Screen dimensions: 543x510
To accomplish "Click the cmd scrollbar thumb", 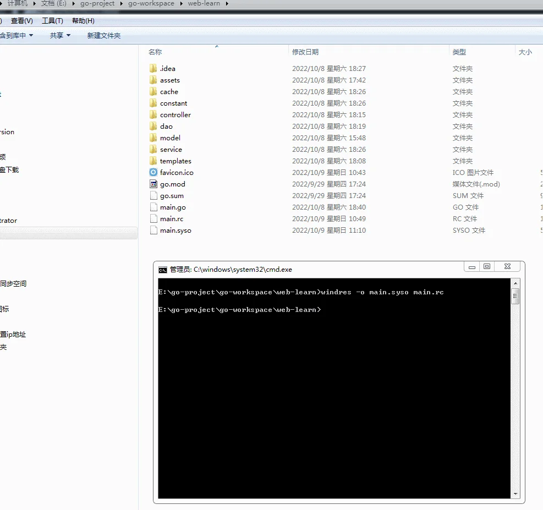I will [515, 295].
